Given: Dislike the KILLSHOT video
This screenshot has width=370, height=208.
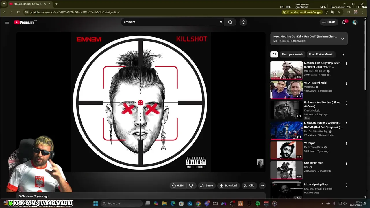Looking at the screenshot, I should (191, 185).
